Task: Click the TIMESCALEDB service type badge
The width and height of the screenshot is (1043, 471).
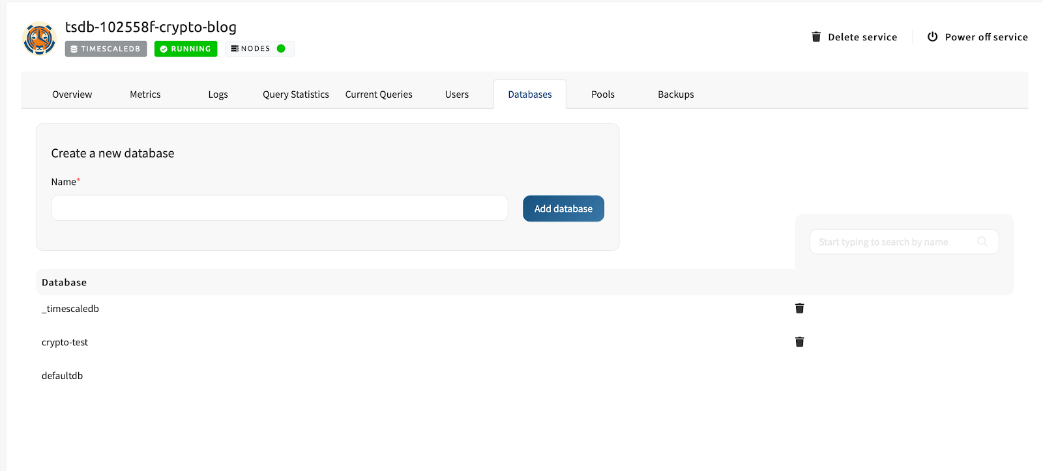Action: coord(106,49)
